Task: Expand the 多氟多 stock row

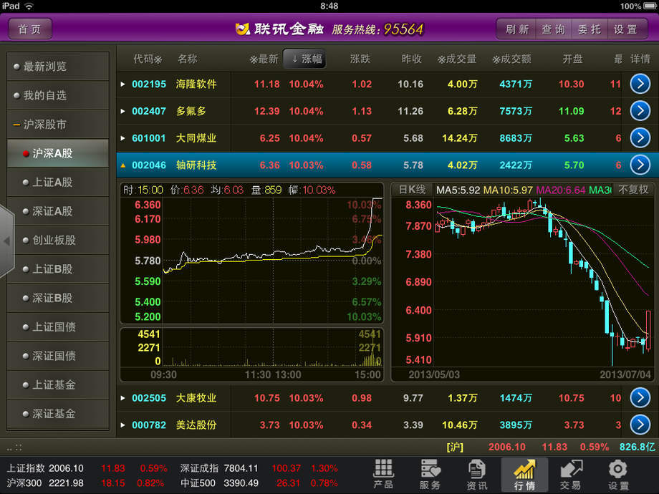Action: [123, 111]
